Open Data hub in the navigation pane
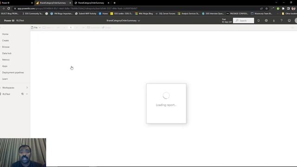 [x=7, y=53]
